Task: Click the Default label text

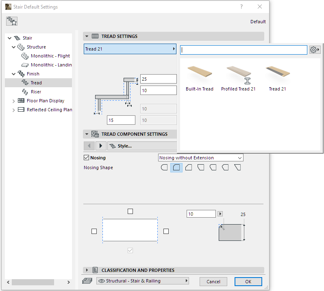Action: click(258, 22)
